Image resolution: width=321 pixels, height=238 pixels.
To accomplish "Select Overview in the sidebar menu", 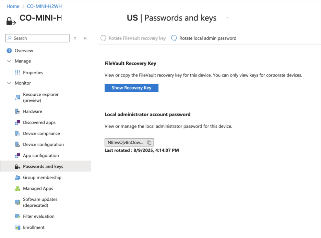I will pos(24,50).
